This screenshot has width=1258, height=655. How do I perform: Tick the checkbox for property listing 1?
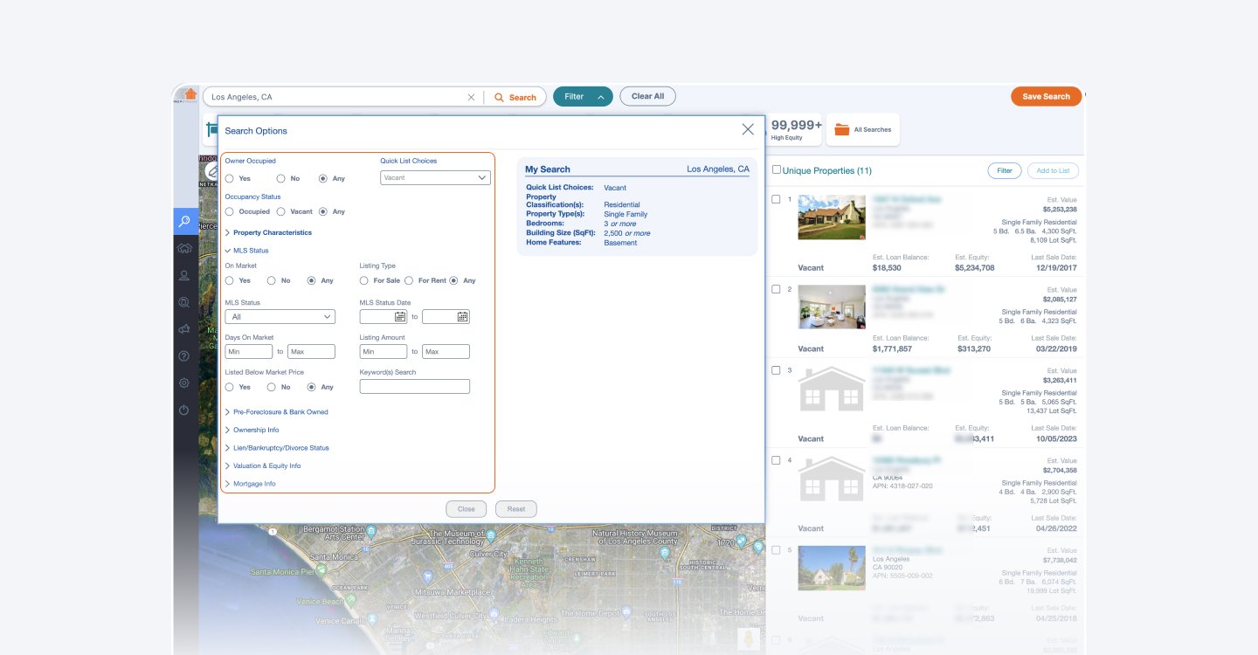776,198
